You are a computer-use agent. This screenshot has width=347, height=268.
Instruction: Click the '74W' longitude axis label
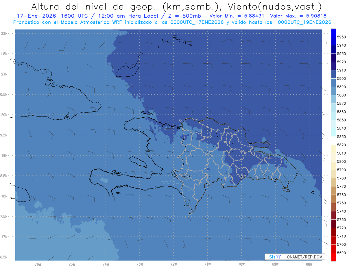point(106,264)
